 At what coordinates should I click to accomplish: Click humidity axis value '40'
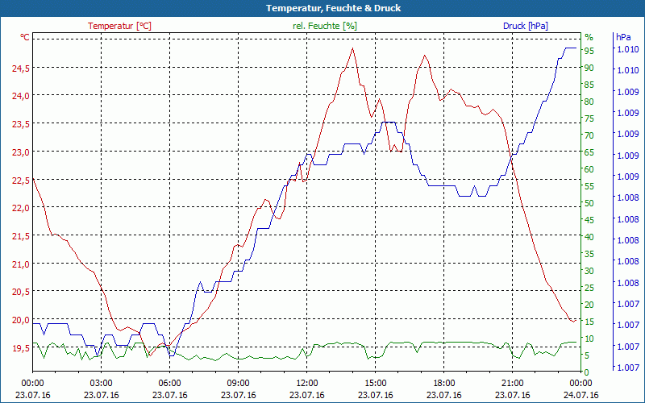coord(589,237)
